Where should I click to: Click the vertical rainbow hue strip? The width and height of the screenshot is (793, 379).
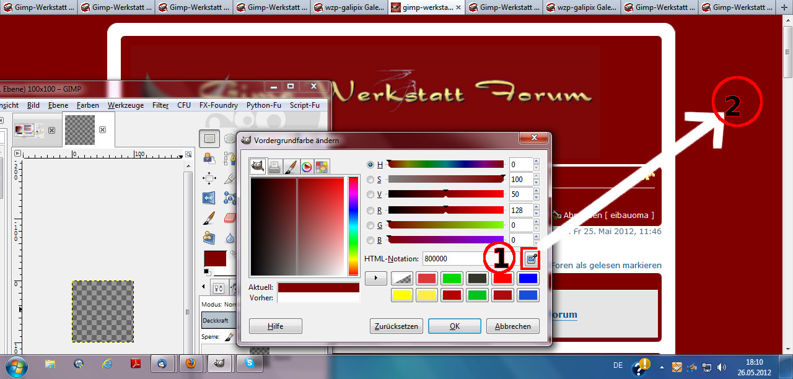point(353,226)
